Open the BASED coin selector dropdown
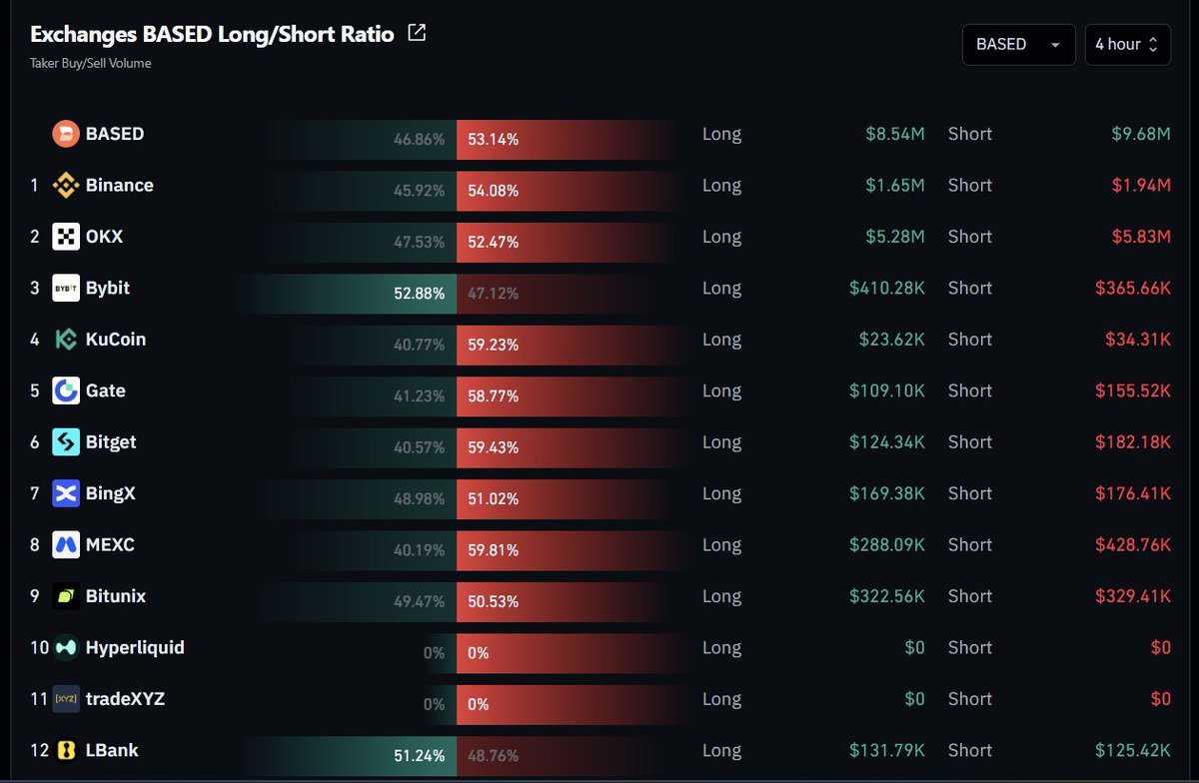Image resolution: width=1199 pixels, height=783 pixels. (1018, 44)
